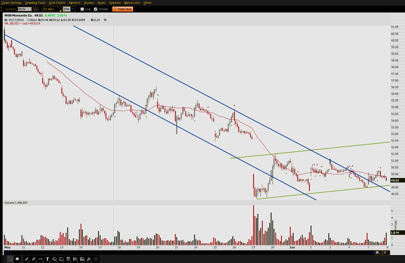
Task: Activate the crosshair pointer tool
Action: click(10, 259)
